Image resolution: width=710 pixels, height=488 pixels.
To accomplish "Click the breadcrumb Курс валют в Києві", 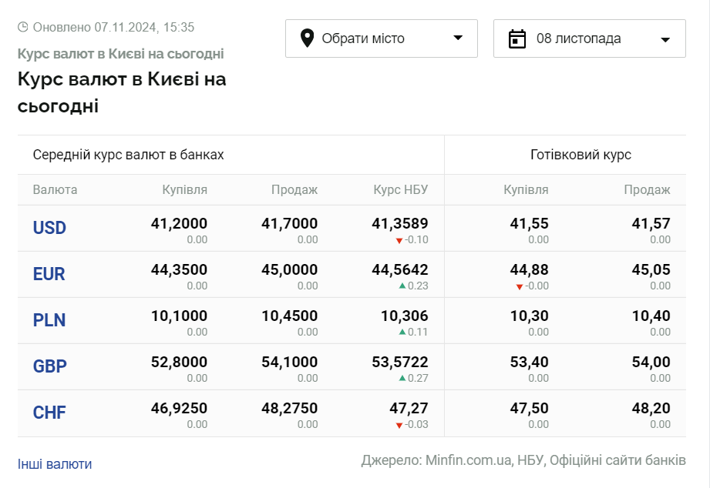I will coord(120,53).
